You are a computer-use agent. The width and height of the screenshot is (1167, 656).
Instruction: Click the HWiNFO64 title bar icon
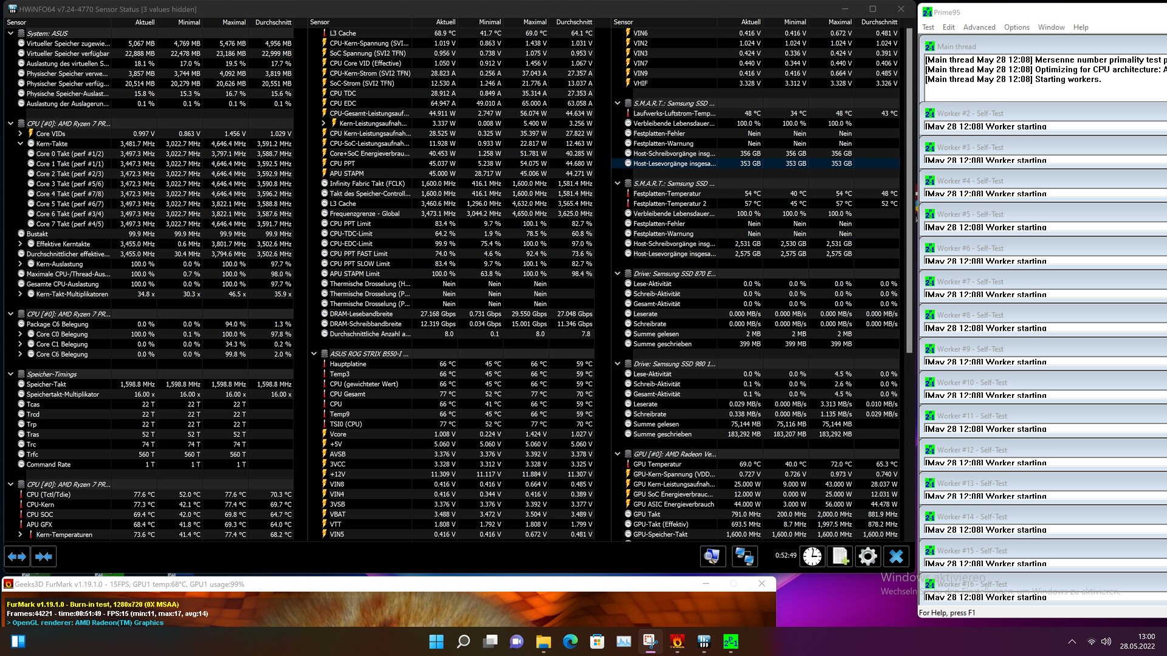click(x=12, y=9)
